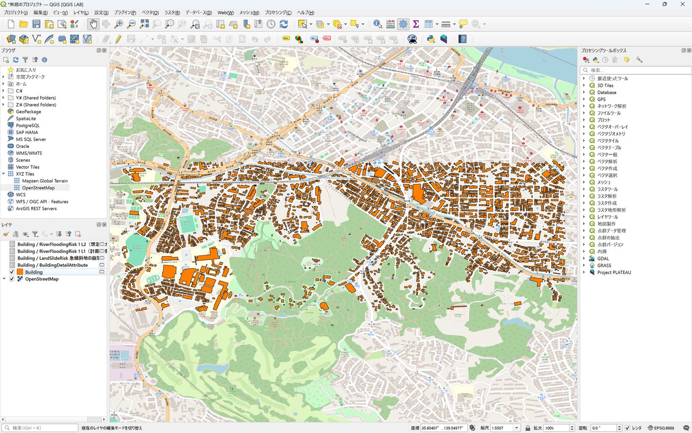Click the Save Project floppy icon
The width and height of the screenshot is (692, 433).
[36, 24]
